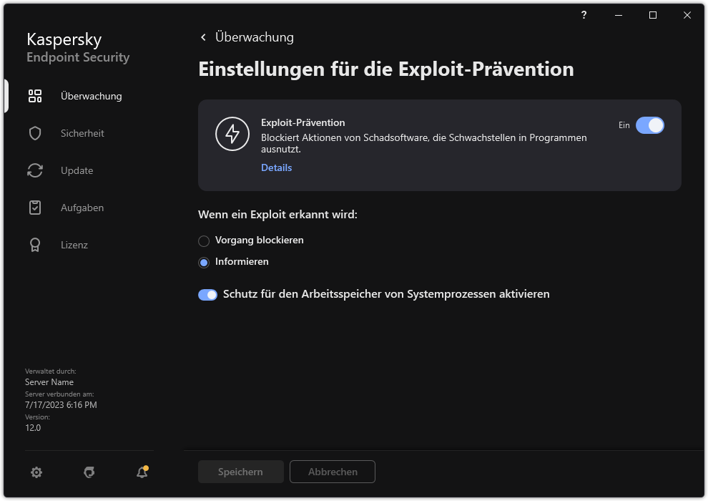
Task: Open help with the question mark
Action: click(583, 15)
